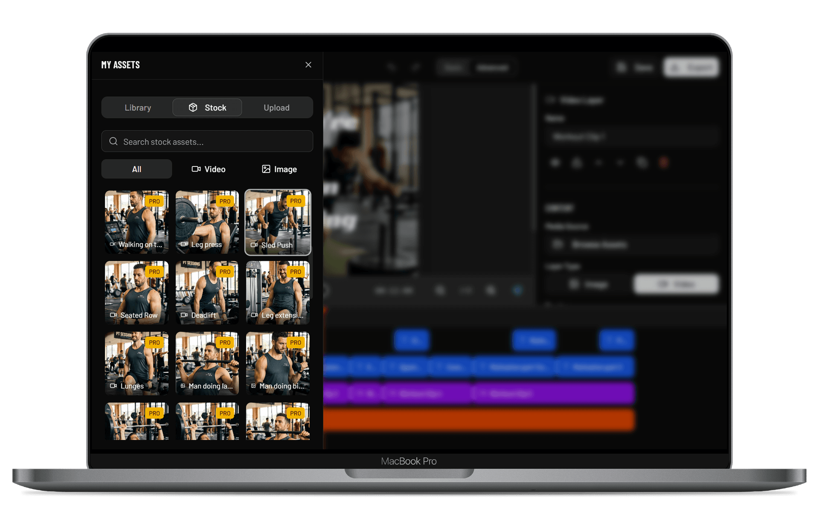Click the search stock assets field
Viewport: 819px width, 507px height.
pyautogui.click(x=213, y=142)
